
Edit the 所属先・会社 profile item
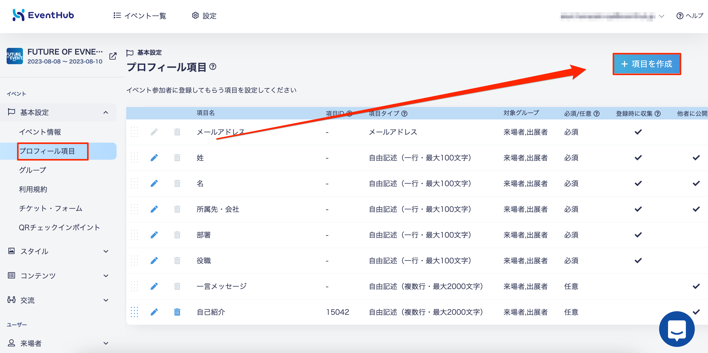[154, 209]
